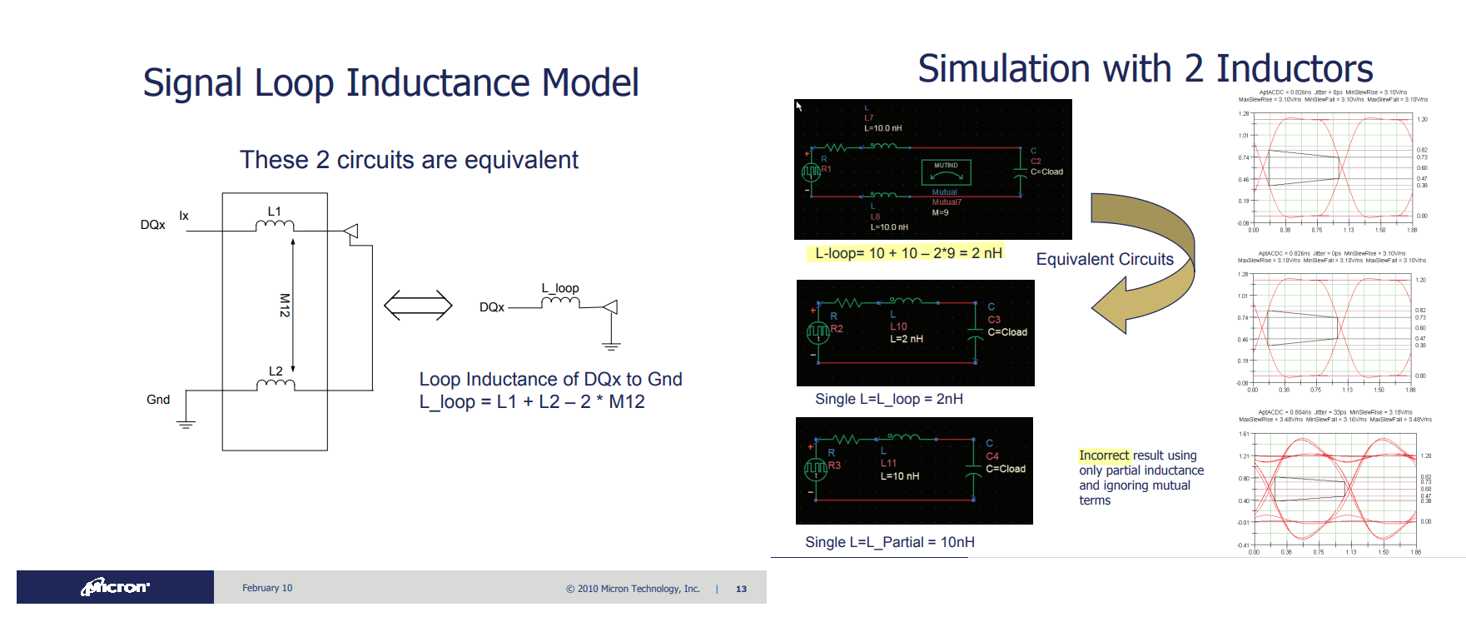
Task: Click the R1 pulse source symbol
Action: point(811,172)
